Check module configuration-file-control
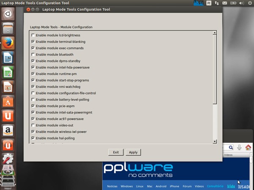Image resolution: width=254 pixels, height=190 pixels. [33, 93]
